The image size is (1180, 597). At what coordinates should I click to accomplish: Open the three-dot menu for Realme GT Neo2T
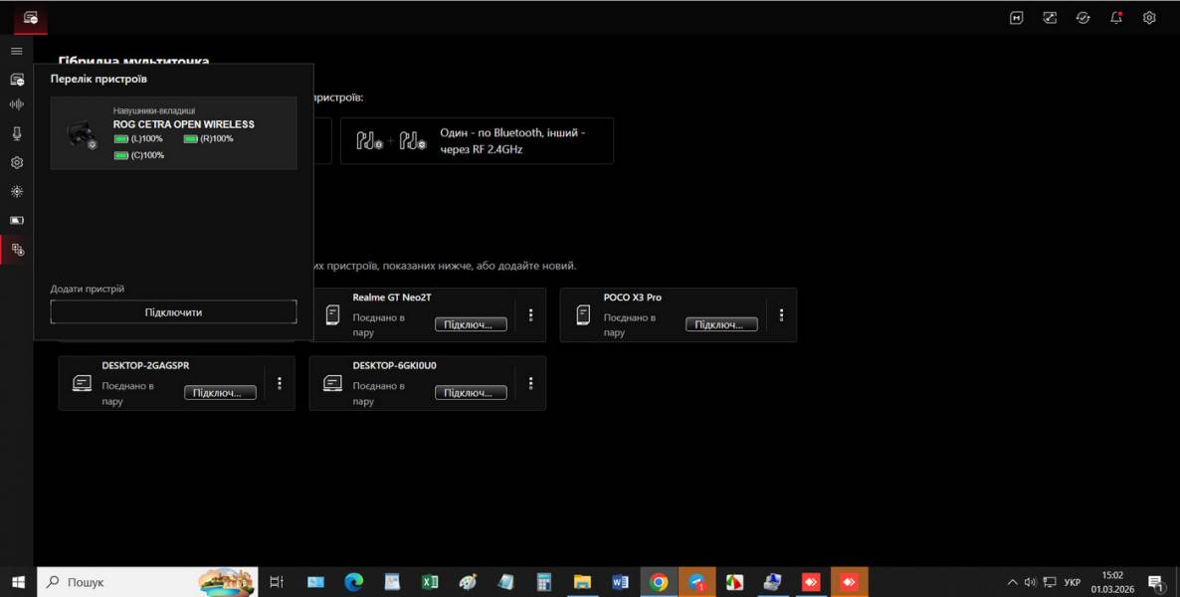(x=530, y=315)
